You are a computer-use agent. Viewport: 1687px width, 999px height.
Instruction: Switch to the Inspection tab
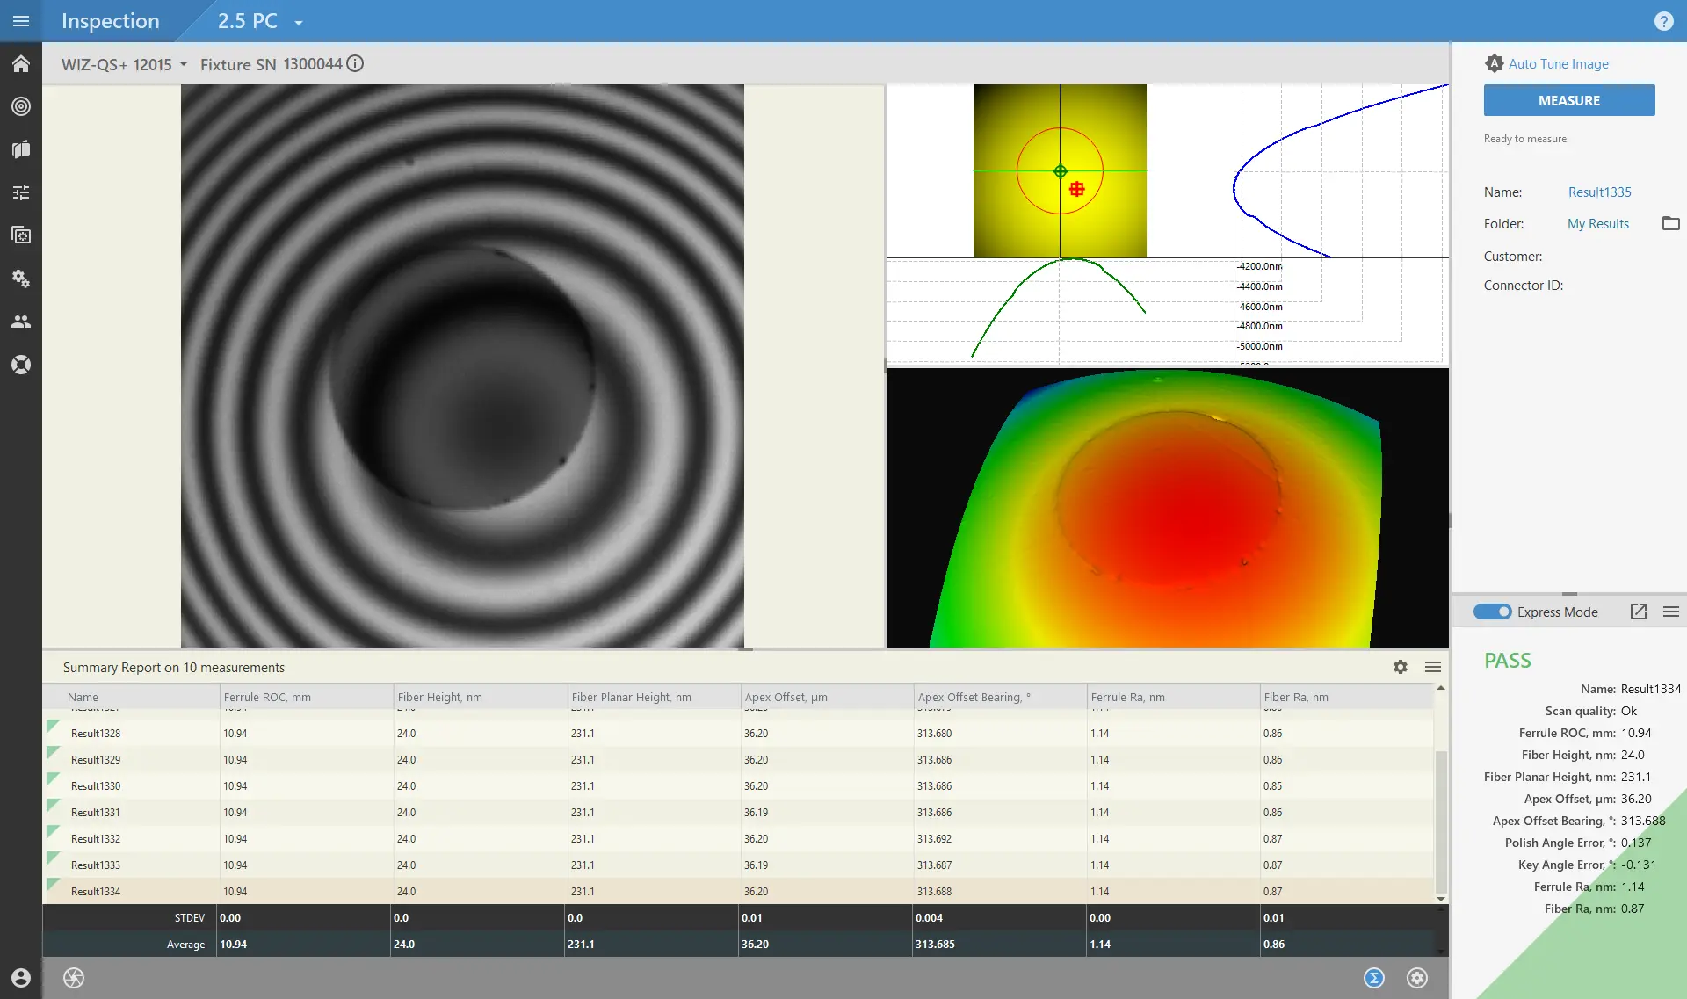point(110,20)
